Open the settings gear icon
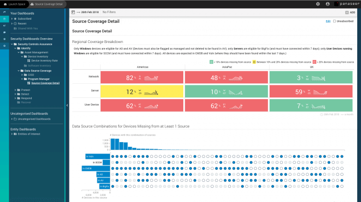The height and width of the screenshot is (202, 361). point(318,4)
